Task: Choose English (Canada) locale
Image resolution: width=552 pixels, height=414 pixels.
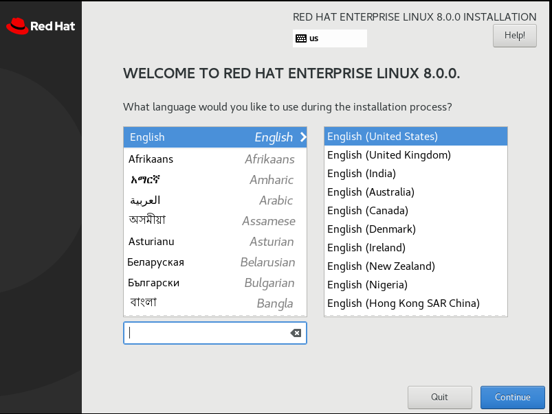Action: point(416,211)
